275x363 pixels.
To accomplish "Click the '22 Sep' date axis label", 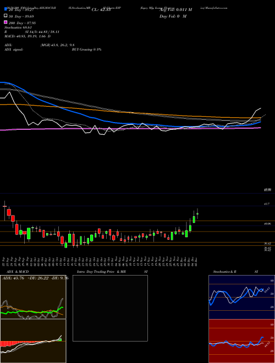I will [4, 261].
